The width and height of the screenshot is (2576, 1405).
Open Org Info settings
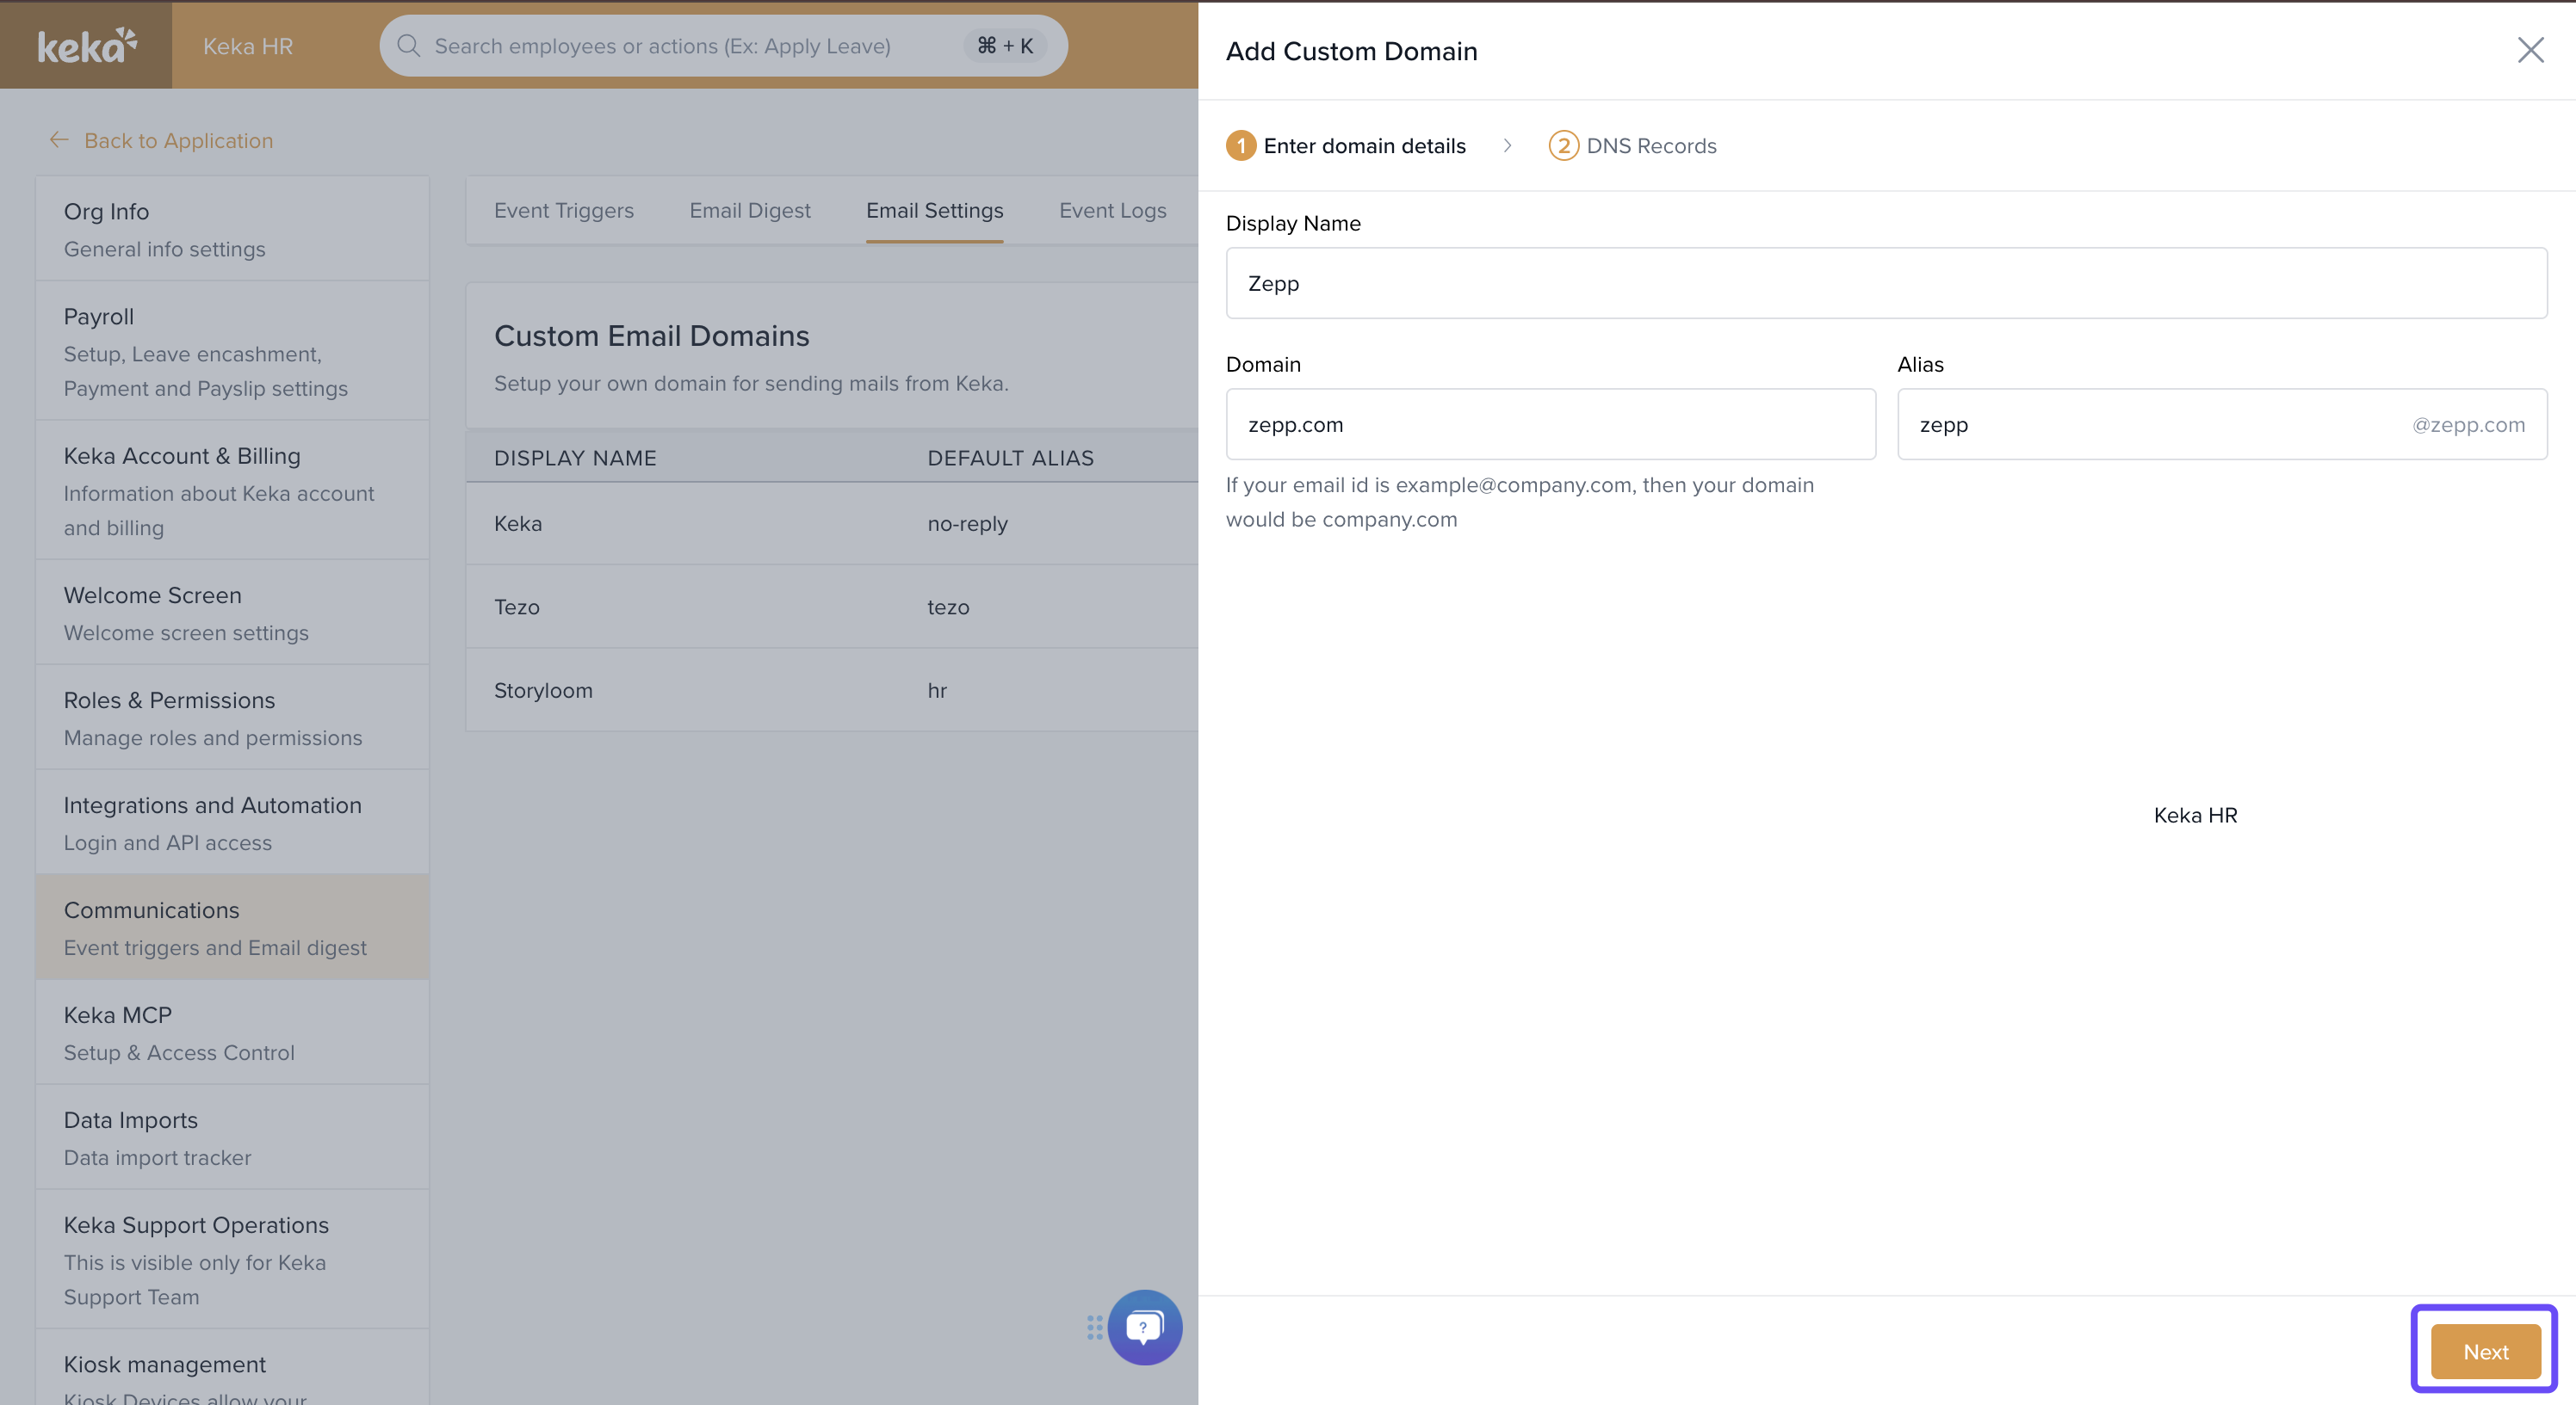point(232,229)
